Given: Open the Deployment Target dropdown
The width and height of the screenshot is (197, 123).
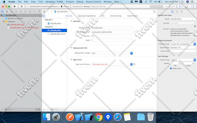Looking at the screenshot, I should tap(132, 53).
